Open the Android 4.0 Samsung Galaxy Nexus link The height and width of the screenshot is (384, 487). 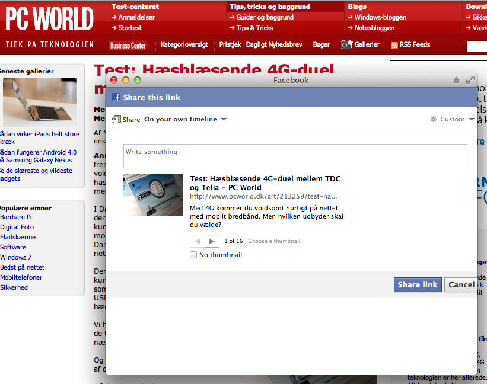pyautogui.click(x=38, y=156)
